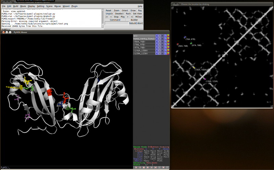
Task: Open the S (Show) menu for (56A_76B)
Action: click(x=160, y=42)
